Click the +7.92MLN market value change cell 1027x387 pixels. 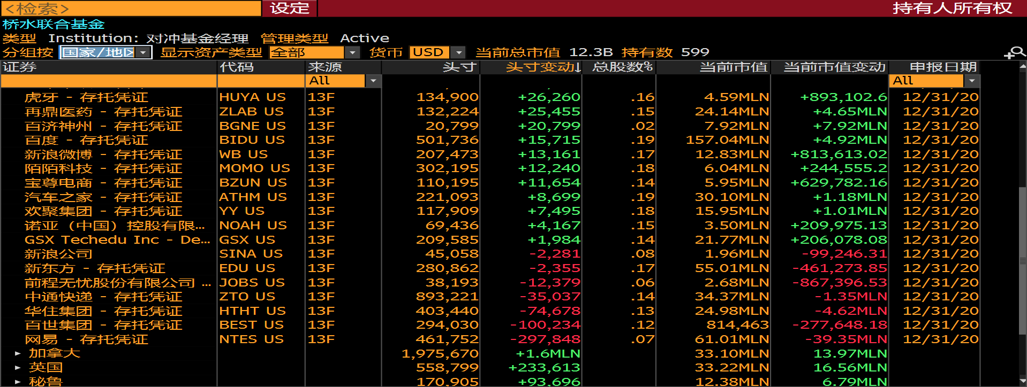point(850,126)
